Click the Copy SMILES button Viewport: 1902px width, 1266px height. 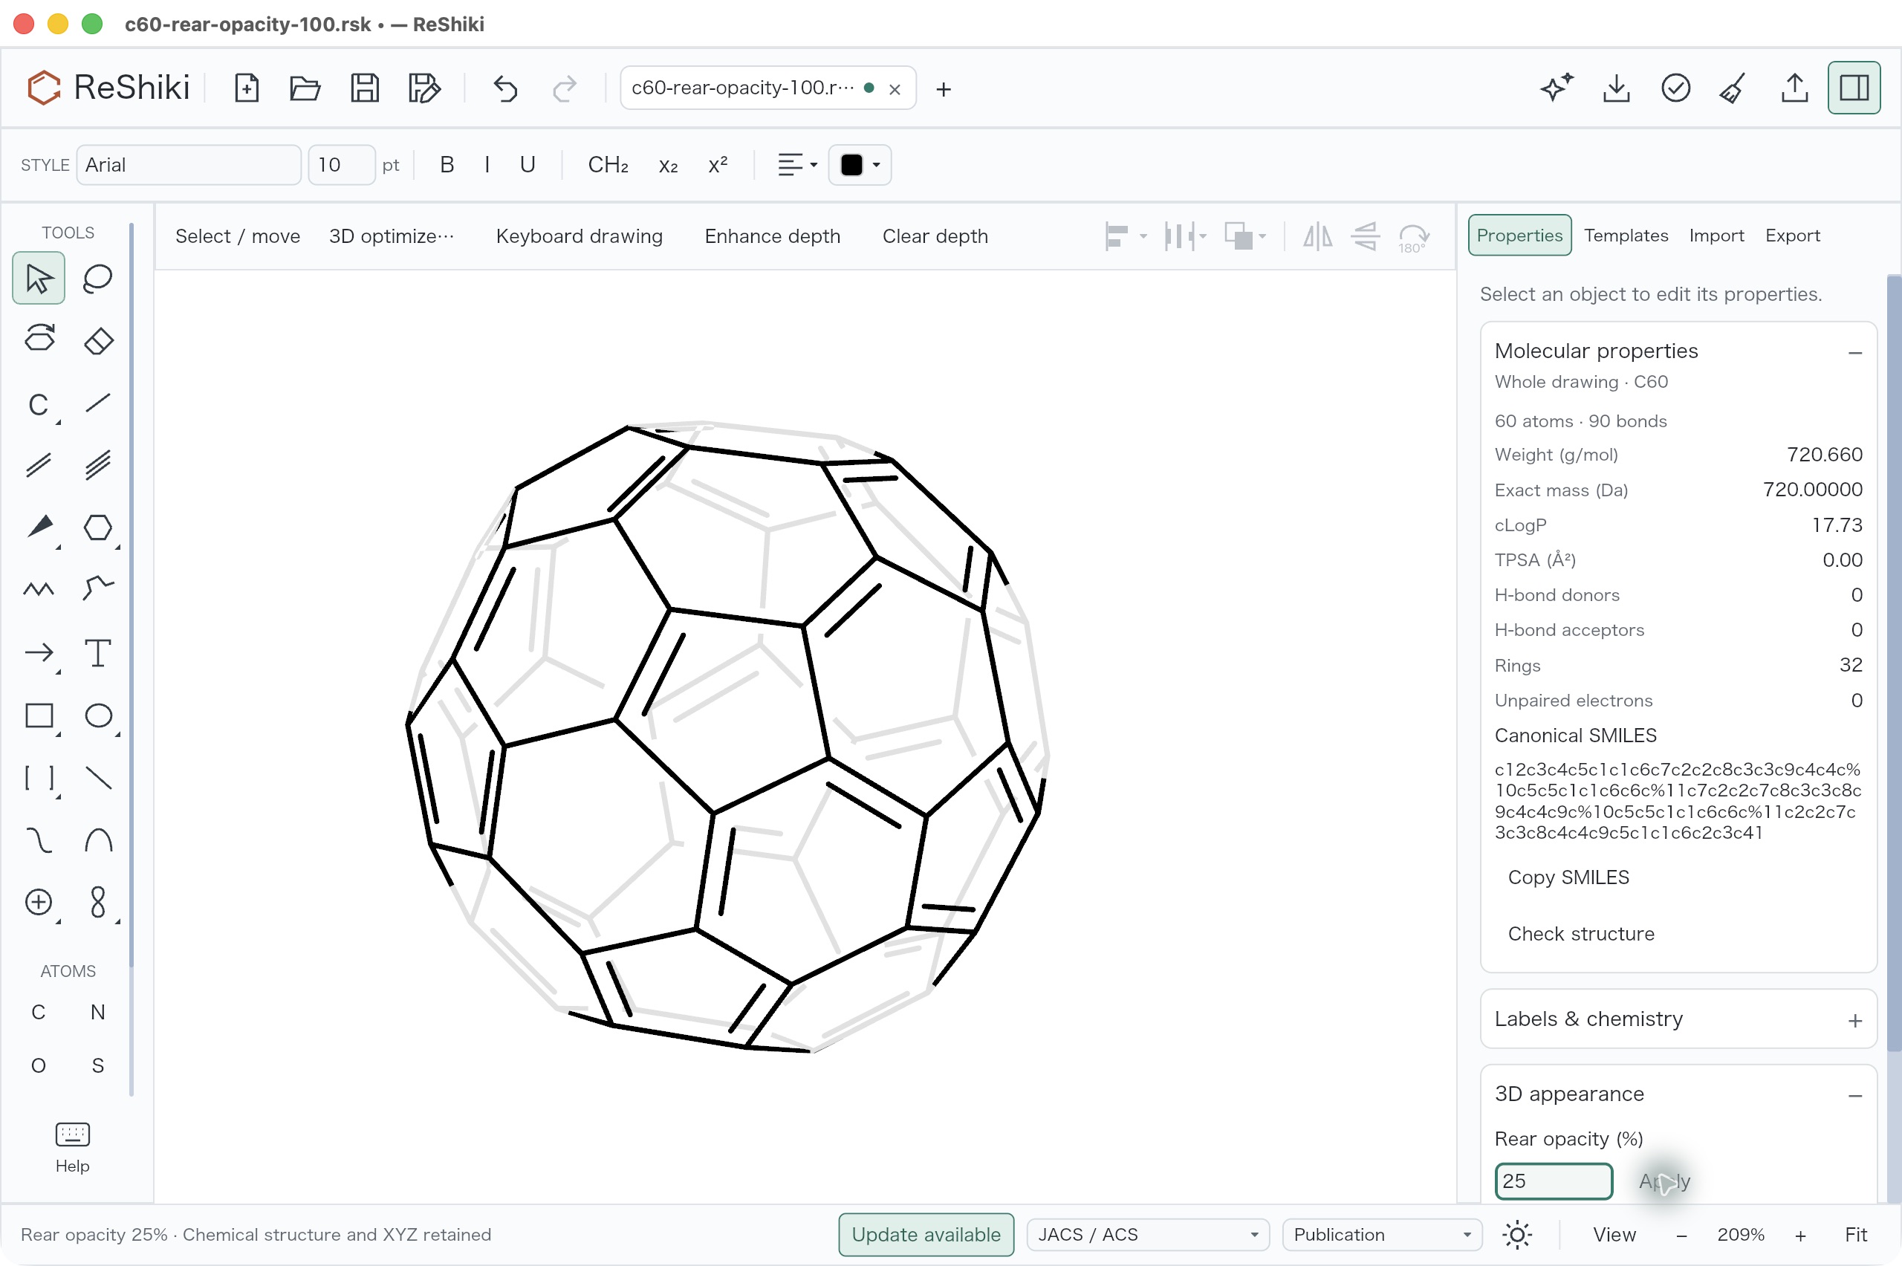pyautogui.click(x=1568, y=877)
